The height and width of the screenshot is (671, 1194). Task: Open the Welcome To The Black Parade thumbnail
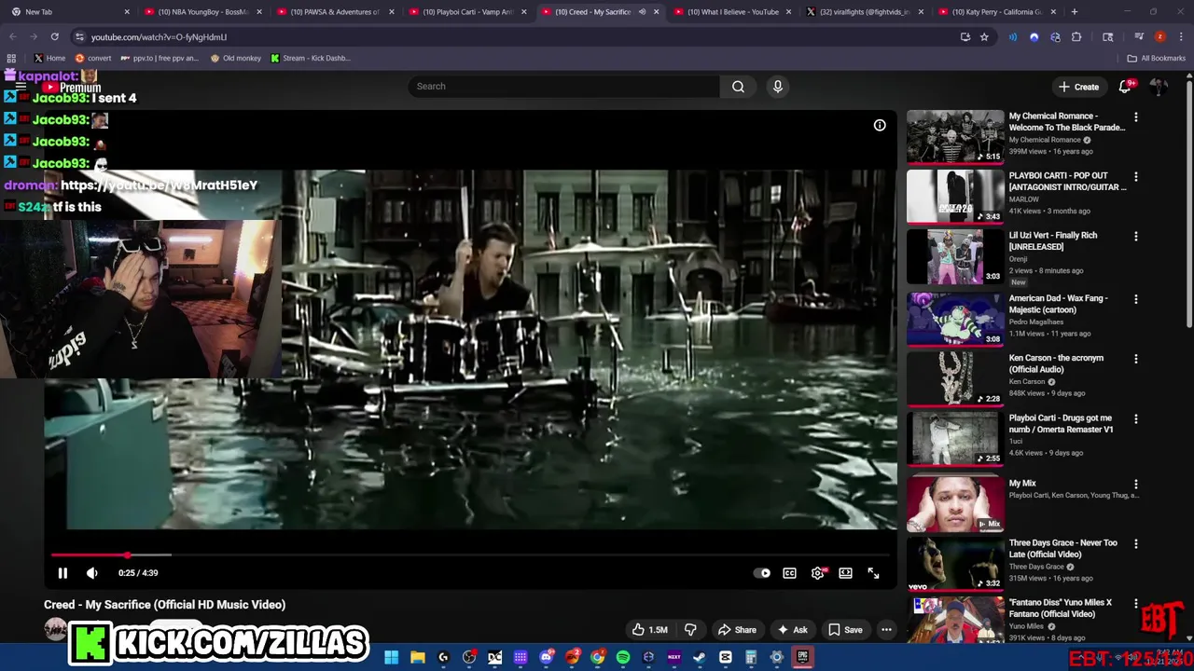(x=955, y=137)
